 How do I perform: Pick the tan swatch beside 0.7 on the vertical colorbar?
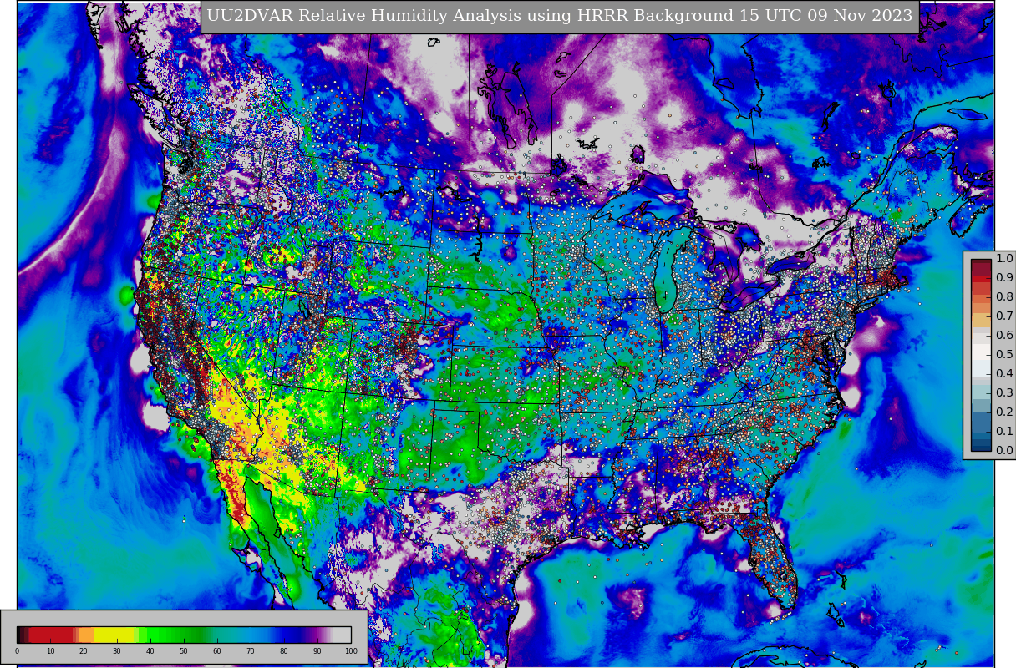981,319
